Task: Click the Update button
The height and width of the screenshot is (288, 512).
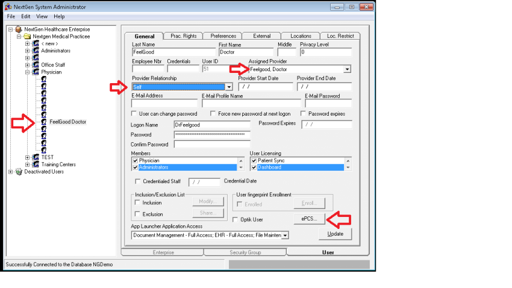Action: click(x=336, y=234)
